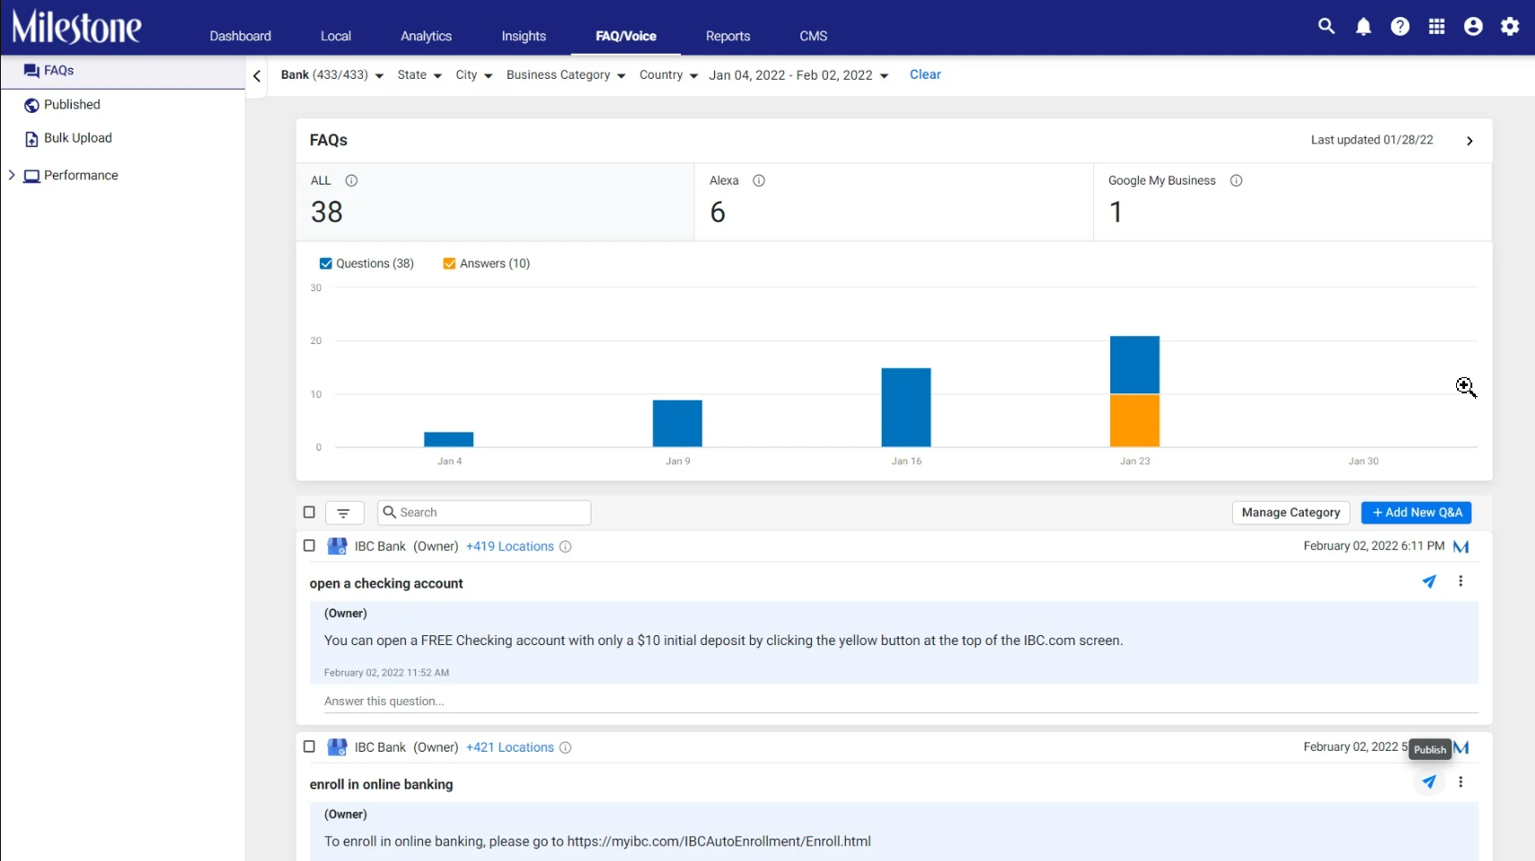Open the Country filter dropdown
Screen dimensions: 1535x861
pos(668,75)
